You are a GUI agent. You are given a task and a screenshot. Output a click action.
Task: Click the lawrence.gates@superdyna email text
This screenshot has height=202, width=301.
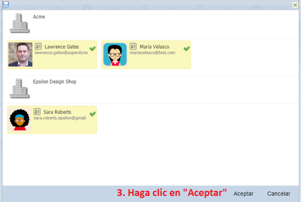(61, 53)
